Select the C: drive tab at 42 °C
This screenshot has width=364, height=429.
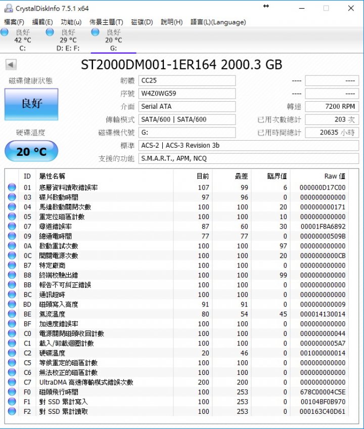click(x=22, y=40)
